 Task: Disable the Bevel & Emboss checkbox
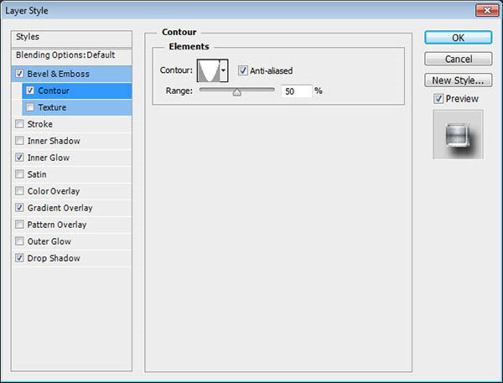(19, 74)
